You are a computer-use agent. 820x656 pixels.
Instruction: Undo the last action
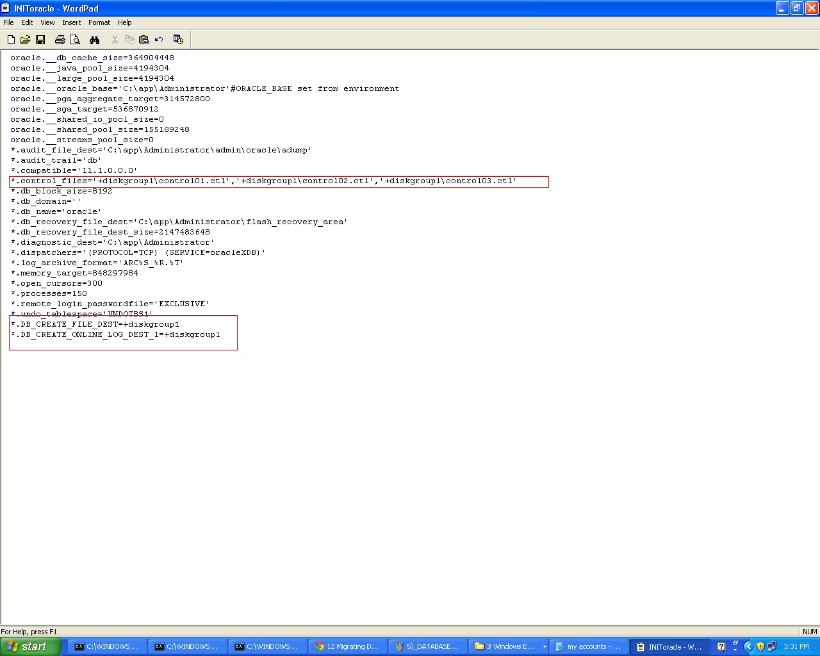point(159,39)
